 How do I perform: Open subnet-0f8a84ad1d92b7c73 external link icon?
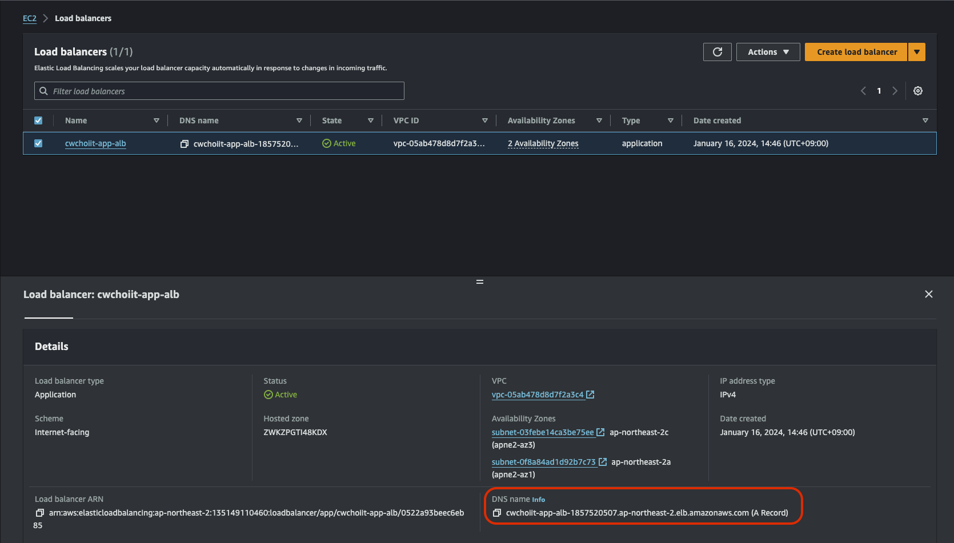point(603,462)
